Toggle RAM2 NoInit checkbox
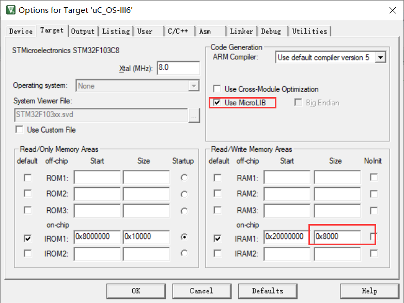The width and height of the screenshot is (404, 303). [x=374, y=194]
